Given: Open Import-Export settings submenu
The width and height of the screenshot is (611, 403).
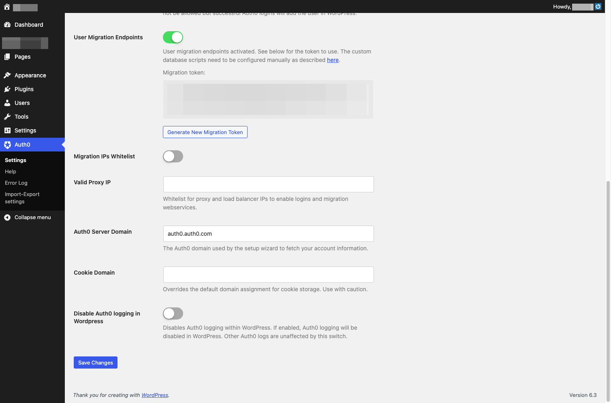Looking at the screenshot, I should pos(22,198).
